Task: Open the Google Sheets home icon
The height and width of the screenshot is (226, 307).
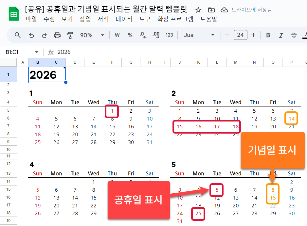Action: [x=13, y=15]
